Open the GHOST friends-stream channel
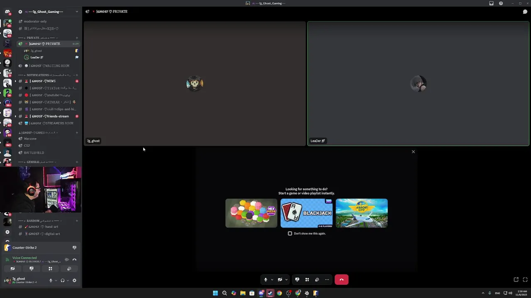 (x=48, y=116)
